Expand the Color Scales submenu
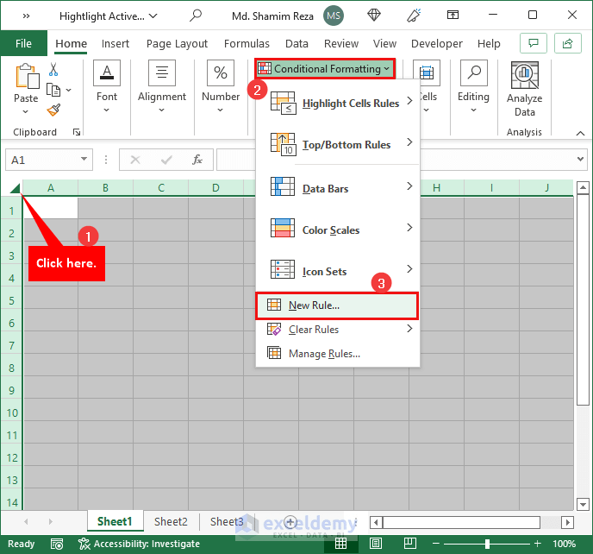Image resolution: width=593 pixels, height=554 pixels. (338, 230)
